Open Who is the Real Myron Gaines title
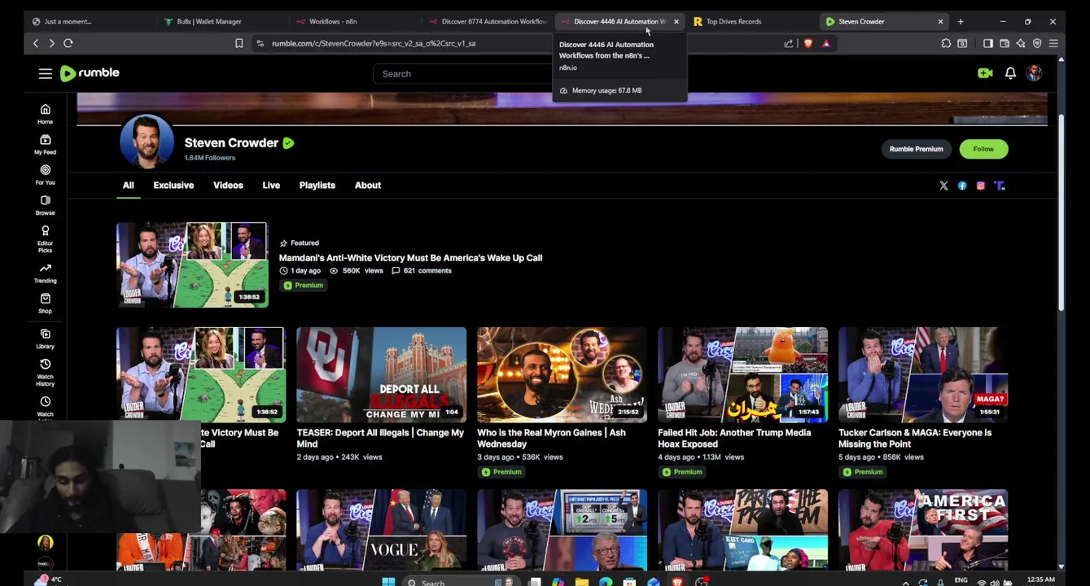1090x586 pixels. coord(551,439)
